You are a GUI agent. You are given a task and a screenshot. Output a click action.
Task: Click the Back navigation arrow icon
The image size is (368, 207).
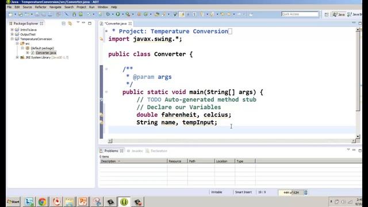pos(229,14)
